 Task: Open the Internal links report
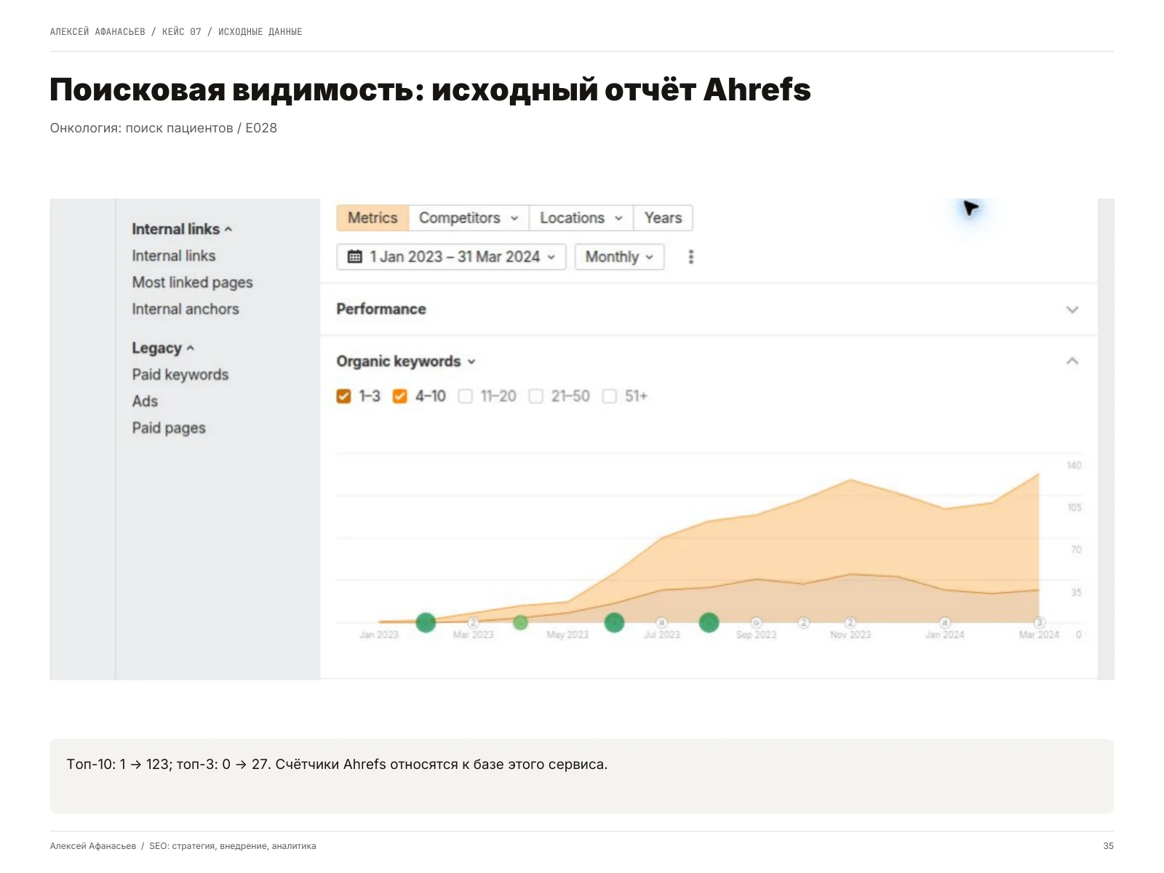[x=174, y=256]
